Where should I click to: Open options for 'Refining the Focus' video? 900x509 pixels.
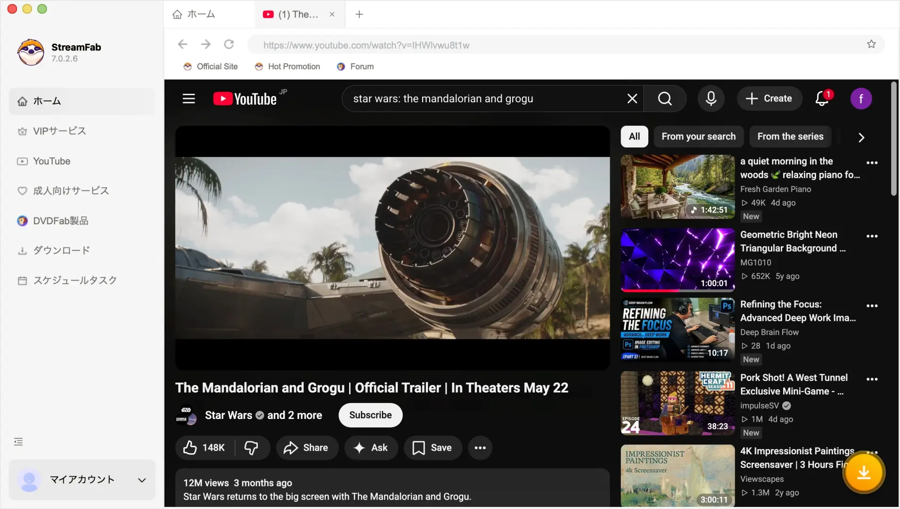click(x=872, y=306)
